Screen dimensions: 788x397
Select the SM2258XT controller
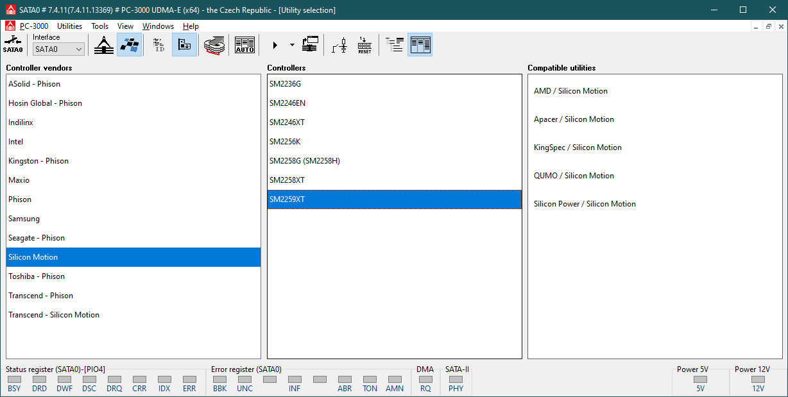tap(395, 180)
